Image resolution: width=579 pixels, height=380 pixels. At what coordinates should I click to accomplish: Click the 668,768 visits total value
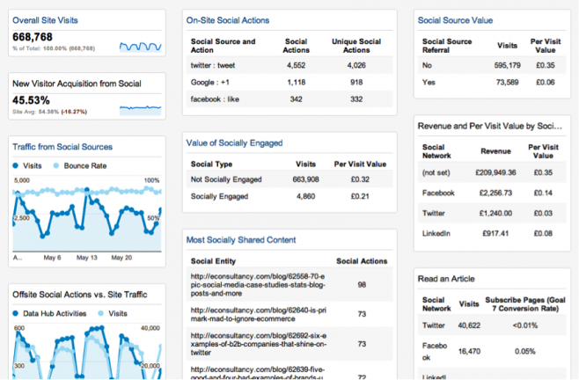point(33,37)
